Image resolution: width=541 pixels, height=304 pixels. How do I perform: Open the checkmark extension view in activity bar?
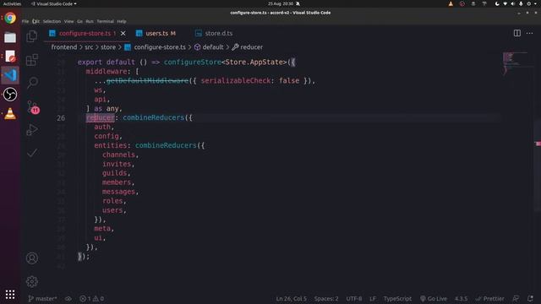click(32, 153)
